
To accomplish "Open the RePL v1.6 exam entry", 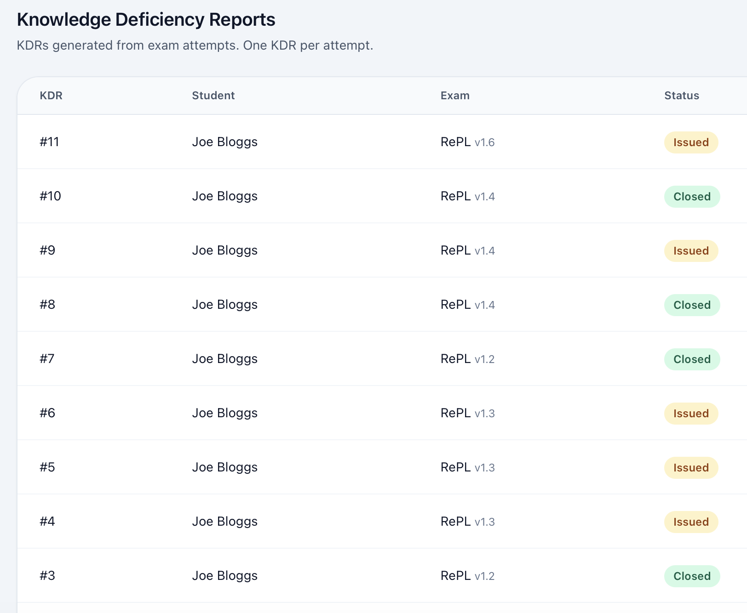I will point(467,142).
